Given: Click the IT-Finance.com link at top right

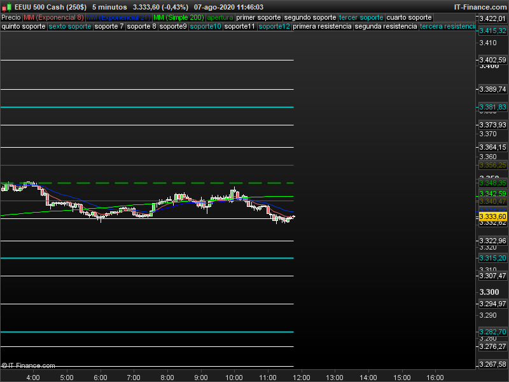Looking at the screenshot, I should pos(480,7).
